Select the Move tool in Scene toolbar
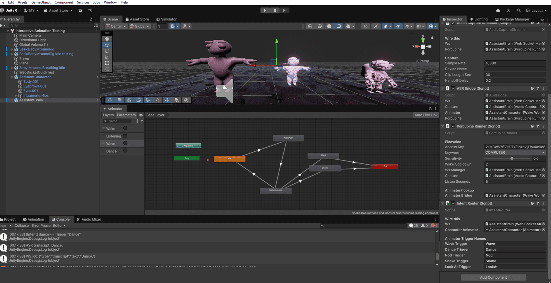551x283 pixels. point(107,45)
